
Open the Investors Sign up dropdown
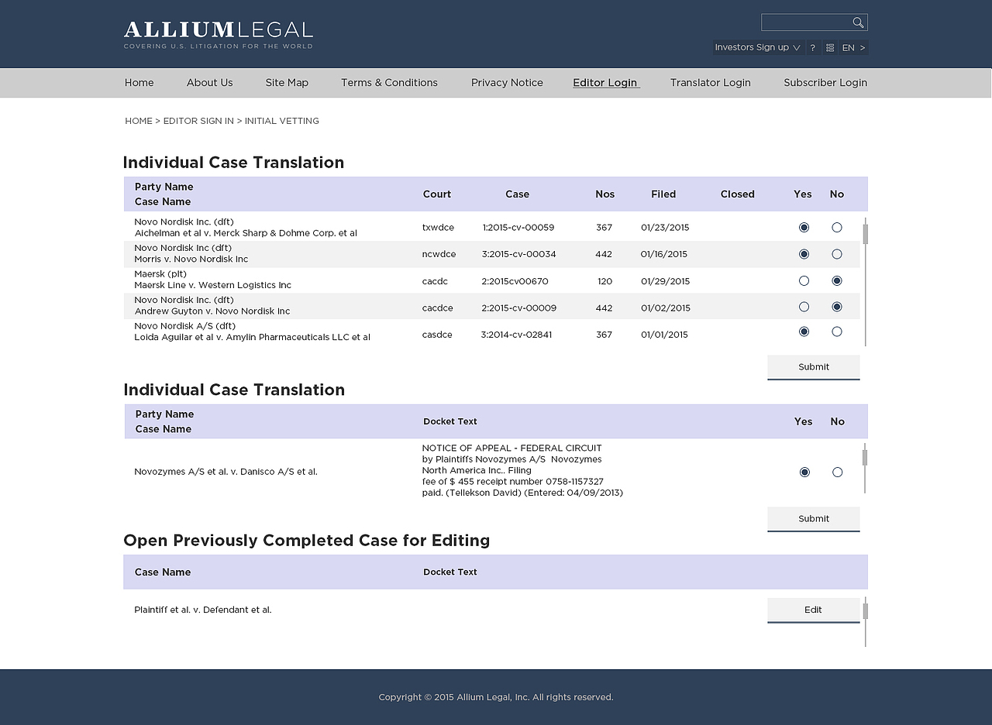(758, 47)
